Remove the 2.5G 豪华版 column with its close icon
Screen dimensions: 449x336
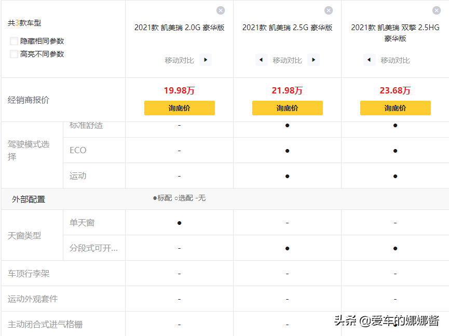329,10
